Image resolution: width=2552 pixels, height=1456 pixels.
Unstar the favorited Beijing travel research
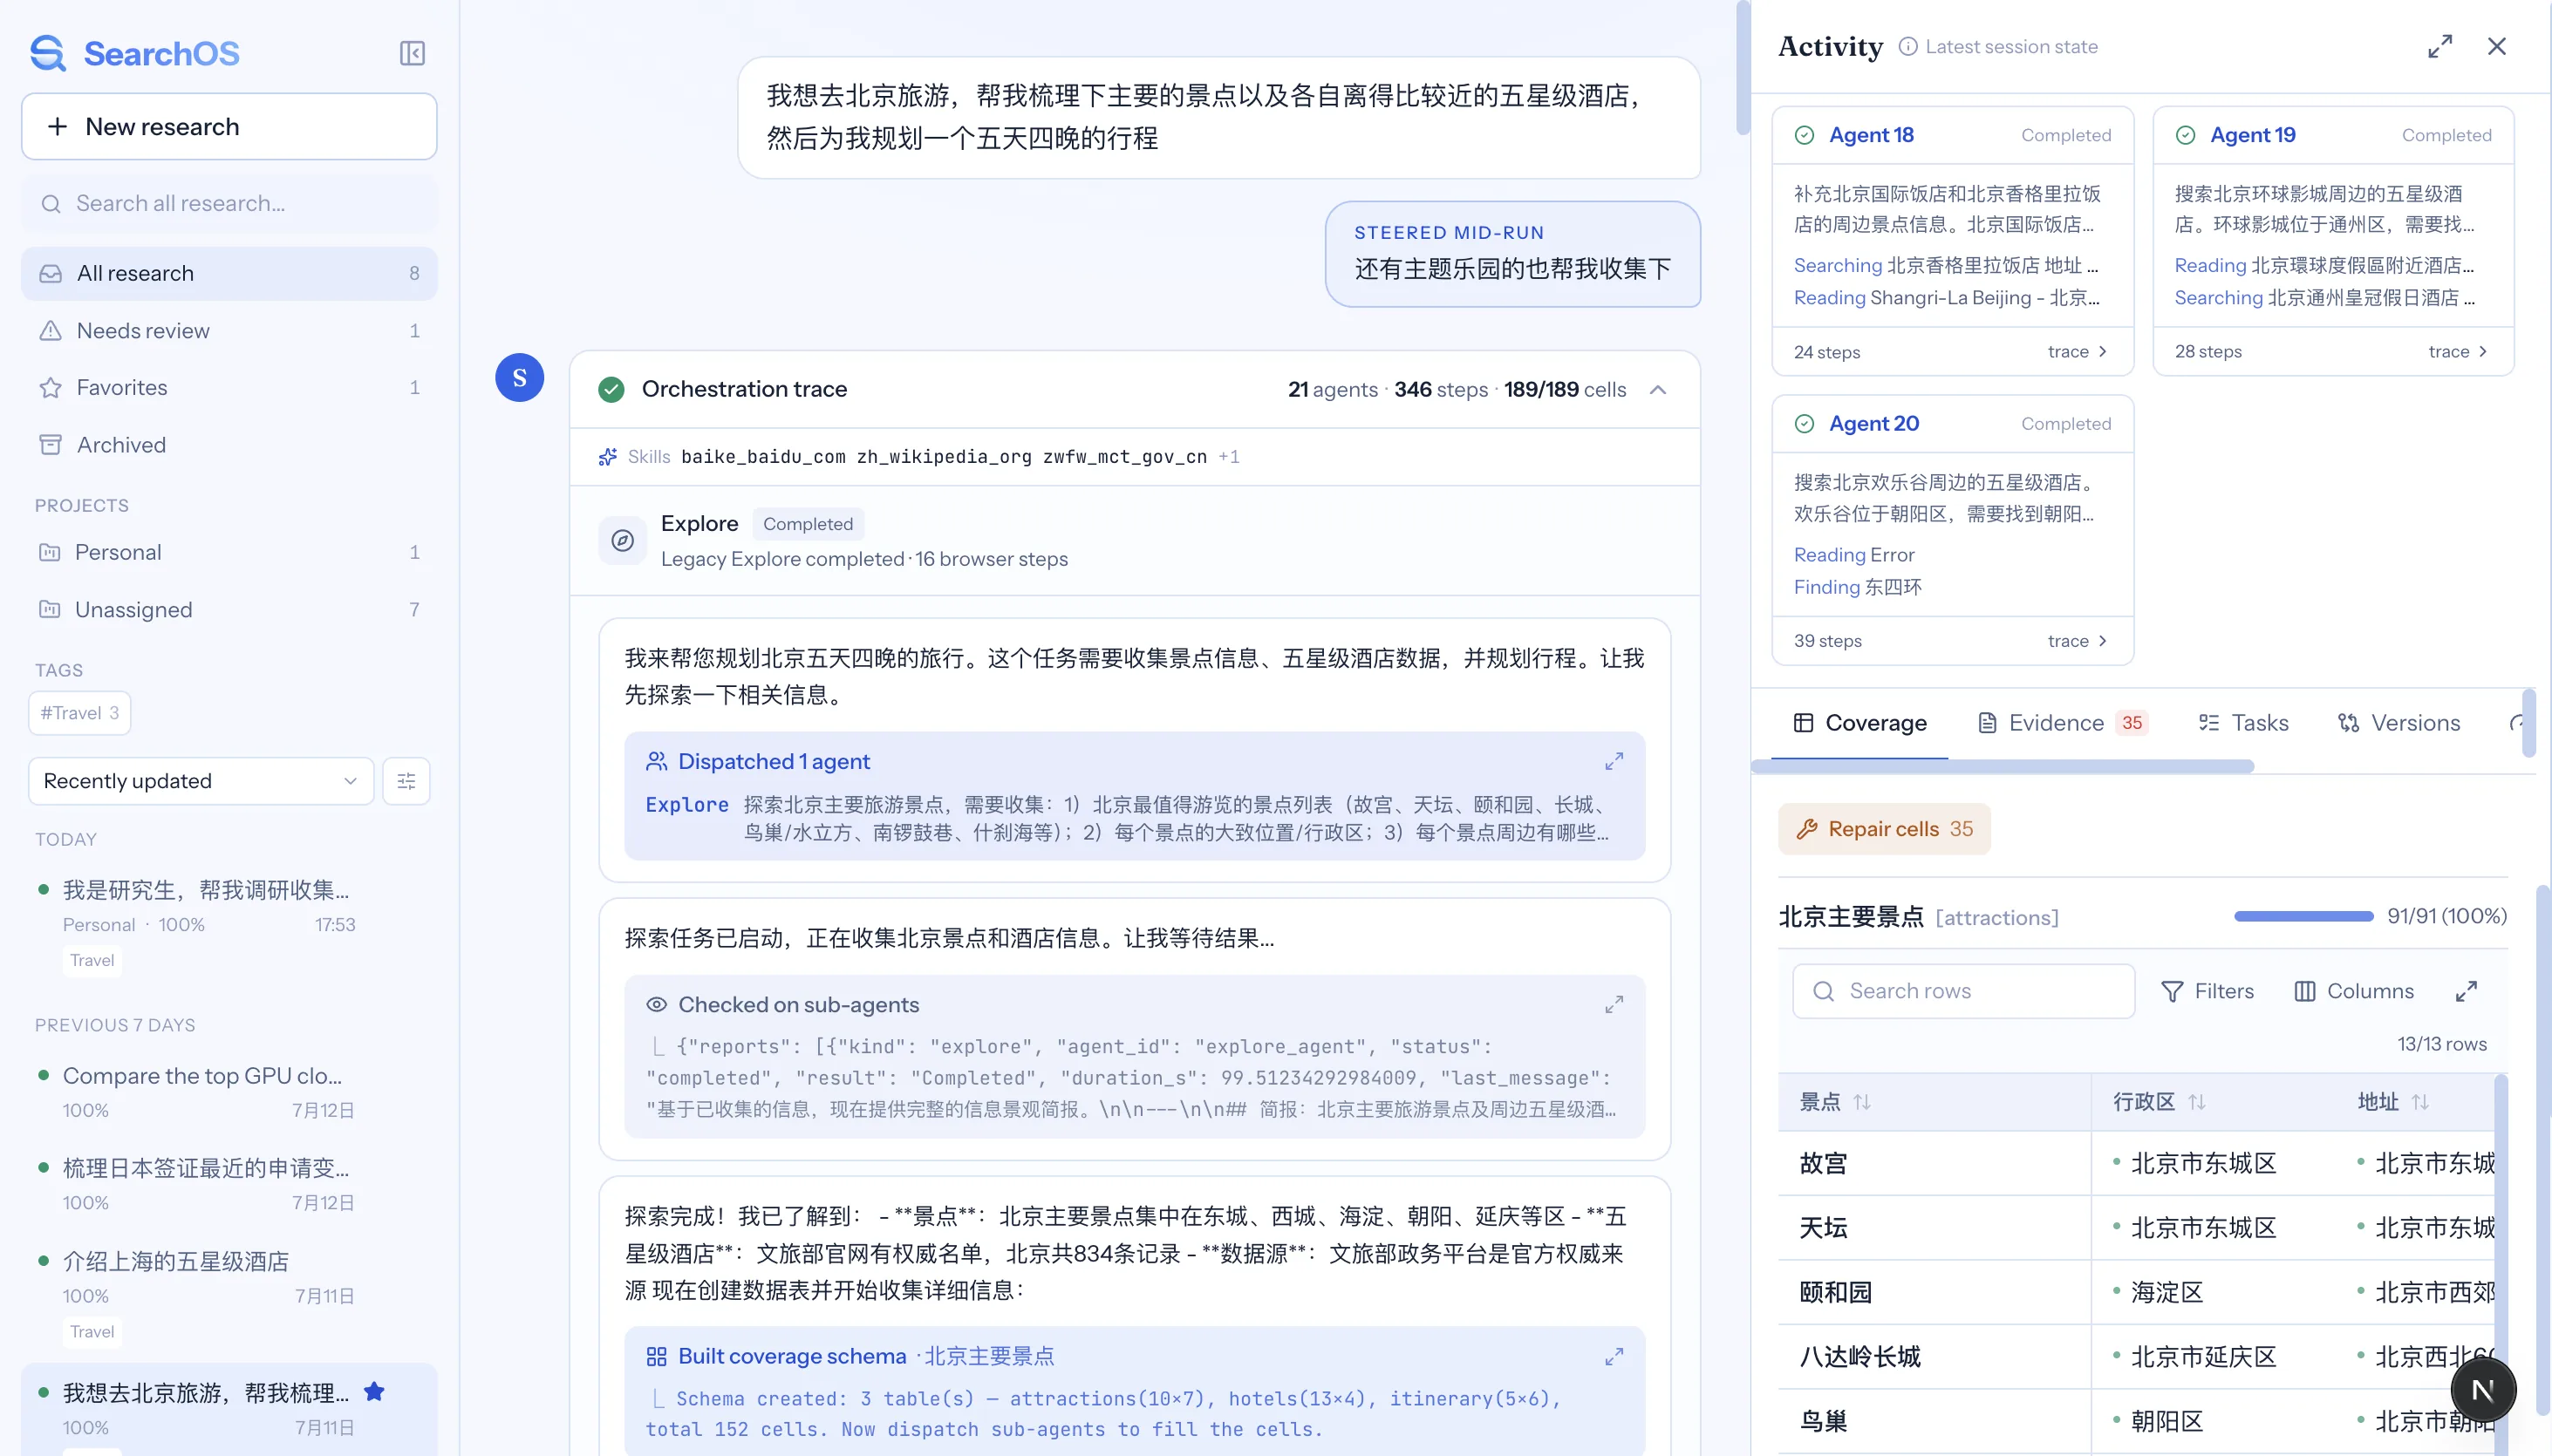[x=374, y=1391]
